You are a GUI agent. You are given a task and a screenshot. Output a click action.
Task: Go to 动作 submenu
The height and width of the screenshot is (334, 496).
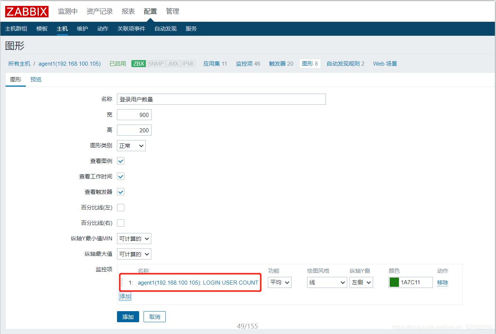[103, 29]
